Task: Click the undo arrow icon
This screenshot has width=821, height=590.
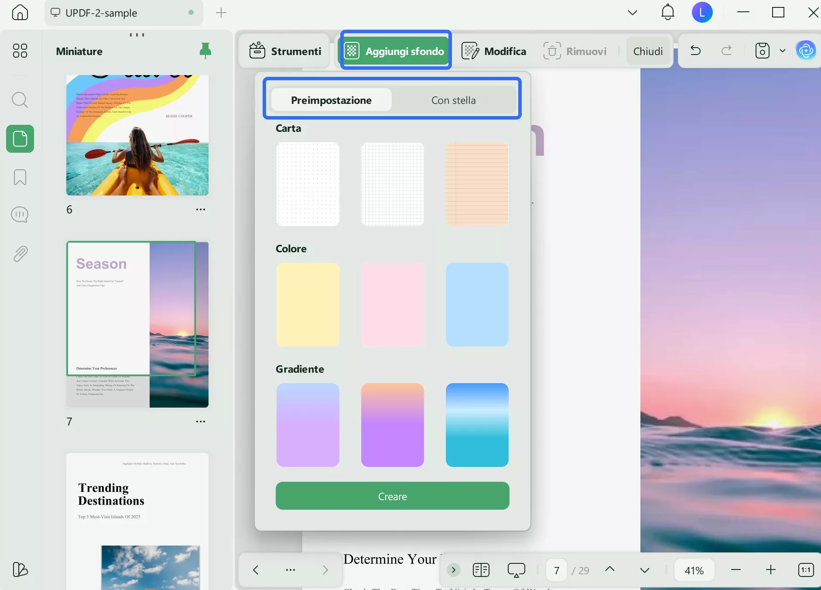Action: [x=695, y=51]
